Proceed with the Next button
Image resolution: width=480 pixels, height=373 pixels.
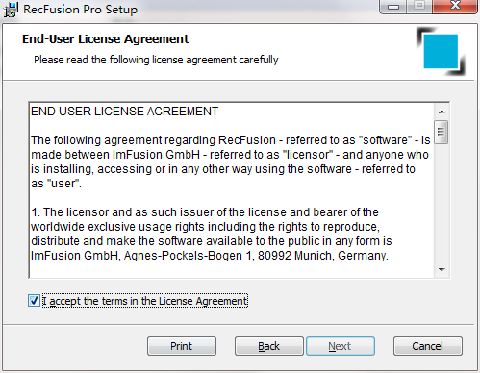341,346
